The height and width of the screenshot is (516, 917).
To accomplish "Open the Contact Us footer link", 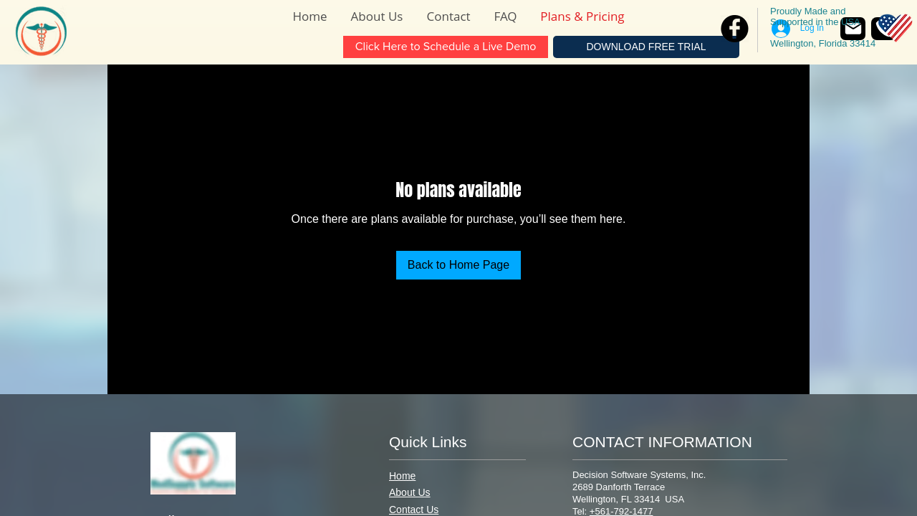I will [x=413, y=510].
